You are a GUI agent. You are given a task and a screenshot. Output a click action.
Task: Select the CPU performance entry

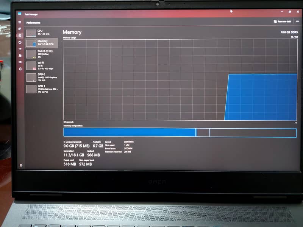(41, 33)
